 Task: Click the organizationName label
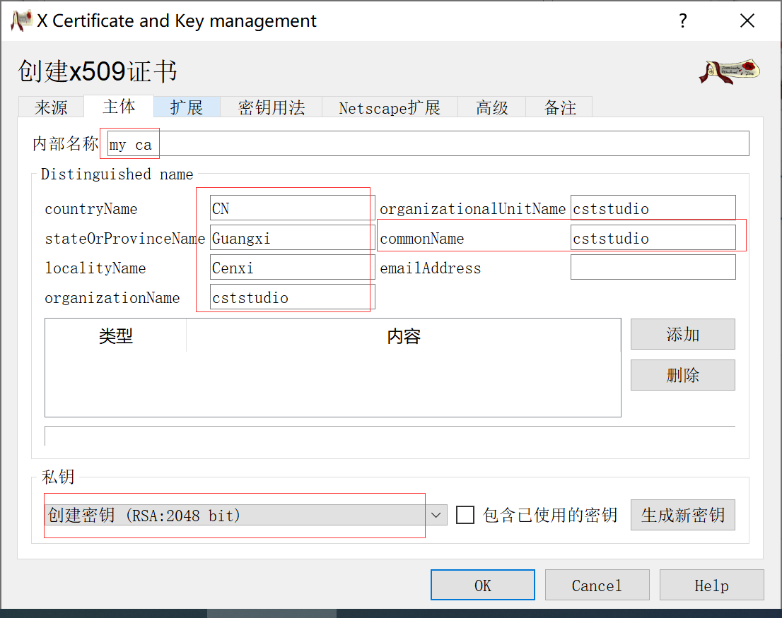coord(112,298)
